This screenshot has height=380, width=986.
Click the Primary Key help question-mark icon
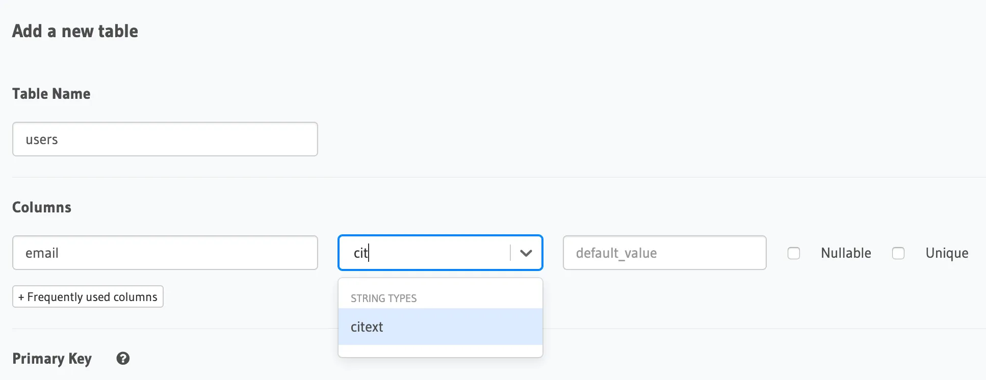[123, 359]
